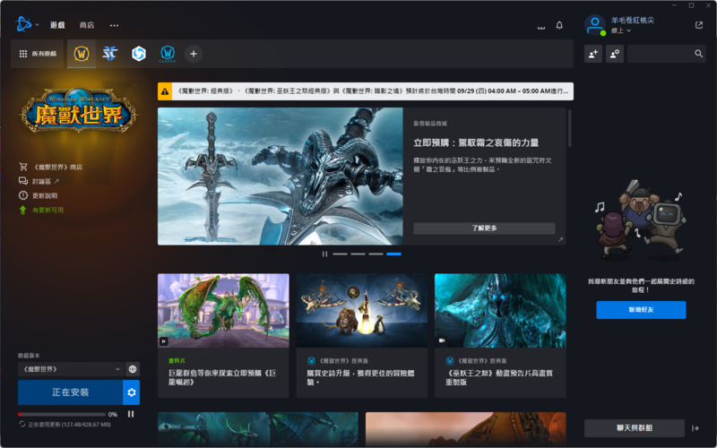This screenshot has height=448, width=717.
Task: Pause the installation download
Action: point(131,414)
